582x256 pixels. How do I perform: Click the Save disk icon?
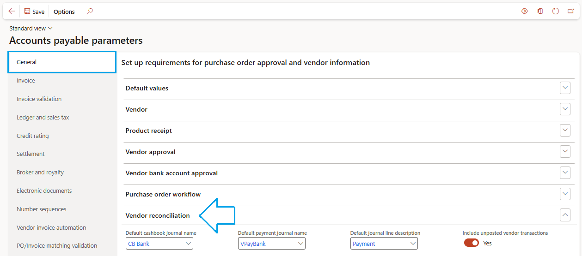27,12
